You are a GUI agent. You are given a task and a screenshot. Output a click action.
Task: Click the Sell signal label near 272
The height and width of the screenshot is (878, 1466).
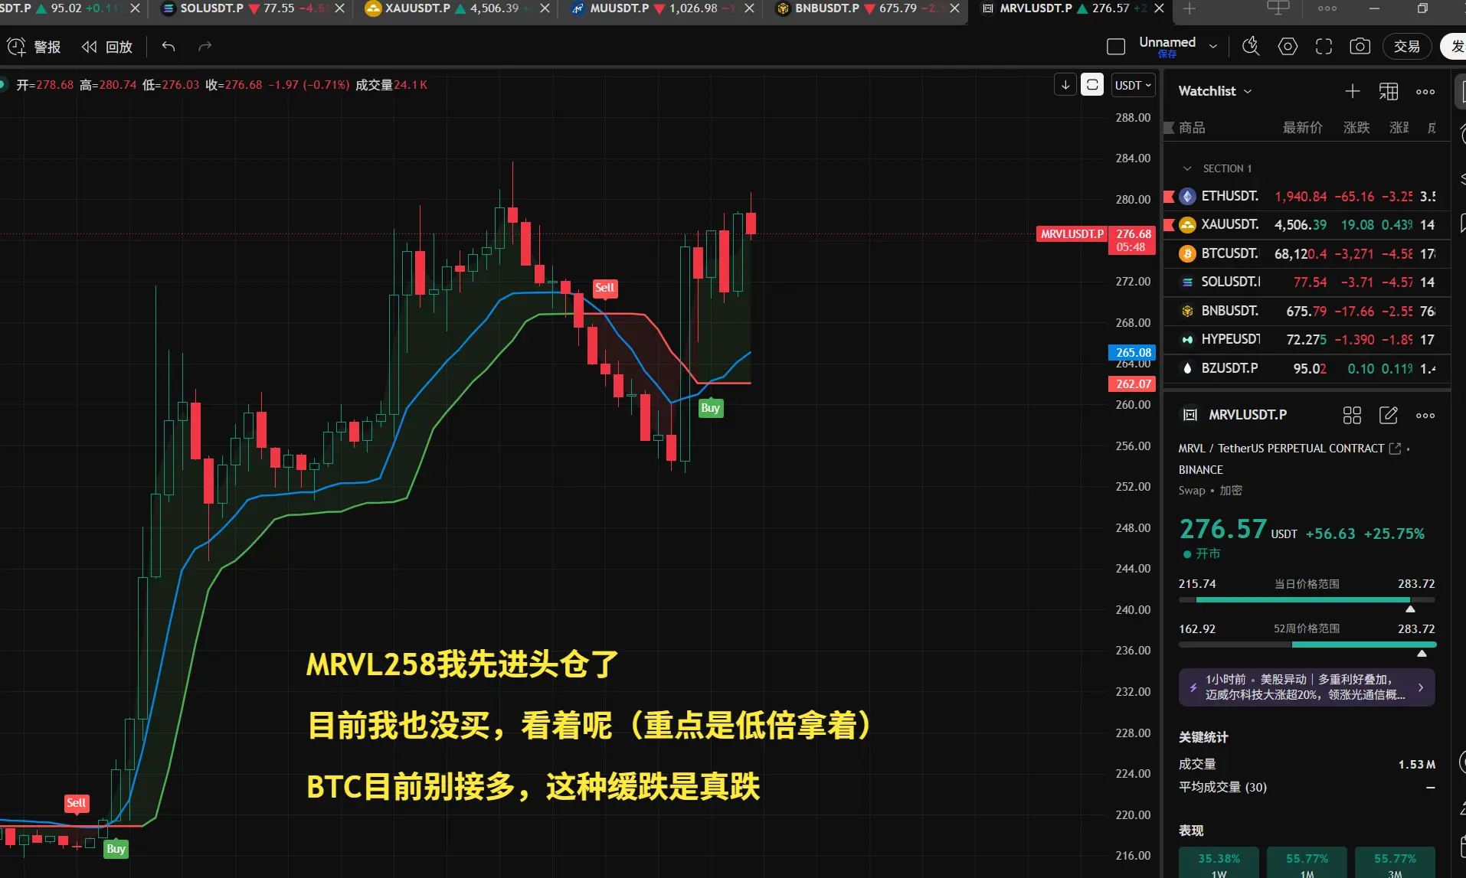605,288
